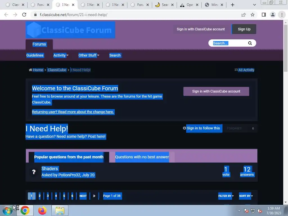Screen dimensions: 288x216
Task: Close the active I Need Help tab
Action: click(x=73, y=5)
